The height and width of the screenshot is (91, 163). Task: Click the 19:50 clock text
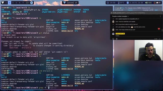(x=113, y=3)
